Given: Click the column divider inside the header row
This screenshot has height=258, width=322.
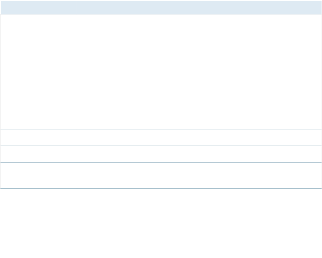Looking at the screenshot, I should (x=77, y=7).
